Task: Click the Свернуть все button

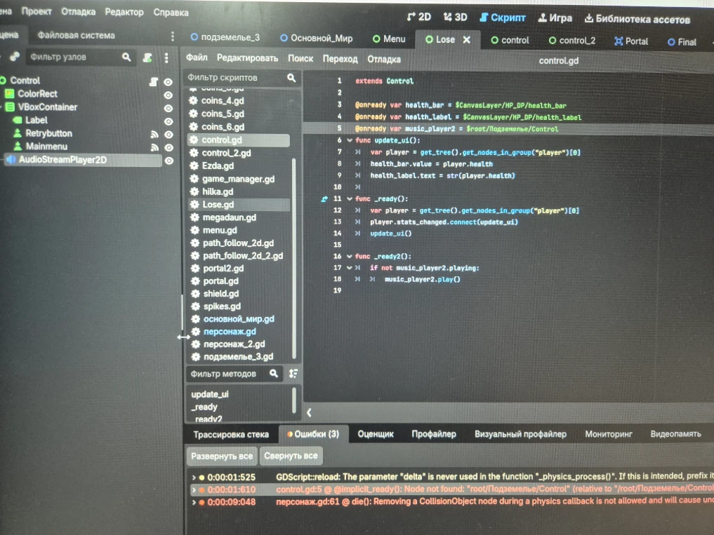Action: tap(291, 455)
